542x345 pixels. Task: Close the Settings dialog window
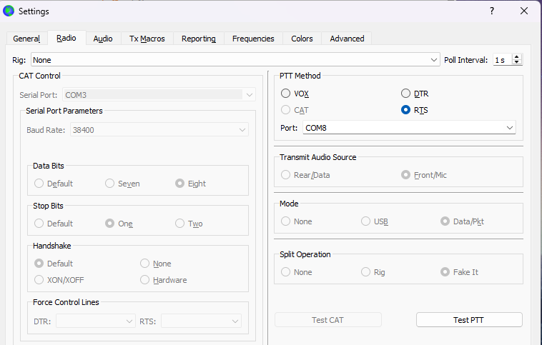pyautogui.click(x=524, y=11)
